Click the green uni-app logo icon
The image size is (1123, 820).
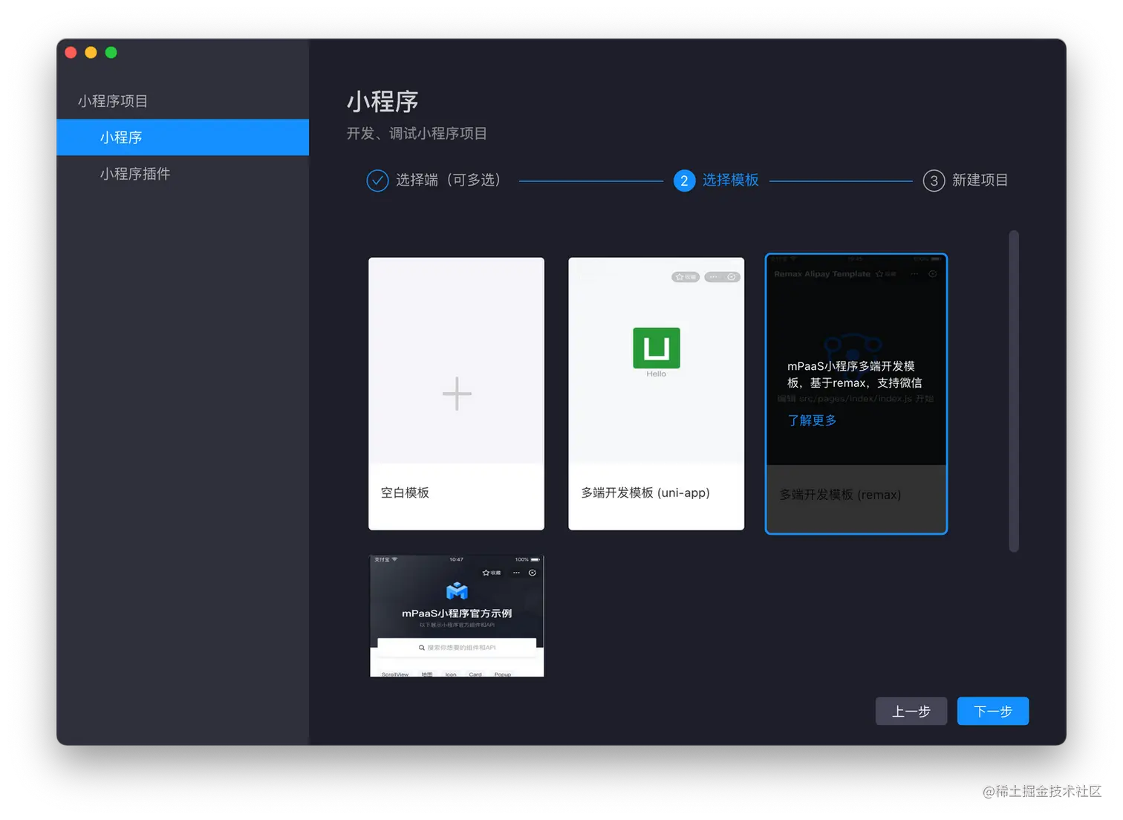coord(656,348)
